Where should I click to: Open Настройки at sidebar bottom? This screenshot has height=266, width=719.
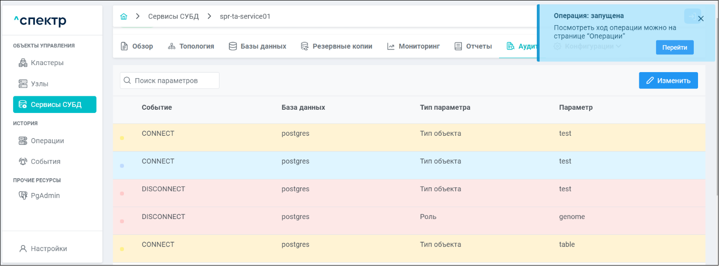tap(48, 249)
